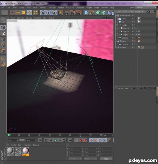158x164 pixels.
Task: Switch to Texture mode
Action: pyautogui.click(x=3, y=34)
